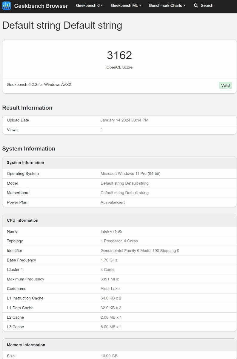The width and height of the screenshot is (237, 359).
Task: Click the 'Result Information' heading
Action: tap(27, 108)
